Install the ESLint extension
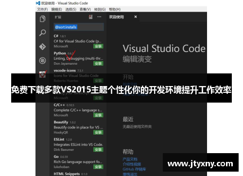 [x=98, y=150]
